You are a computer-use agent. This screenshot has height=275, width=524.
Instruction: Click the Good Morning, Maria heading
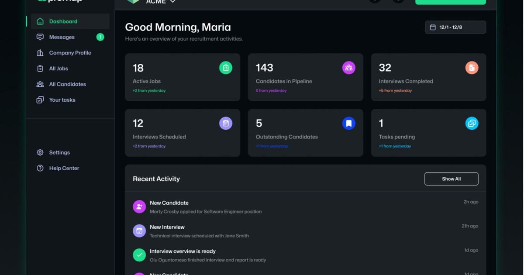point(178,27)
